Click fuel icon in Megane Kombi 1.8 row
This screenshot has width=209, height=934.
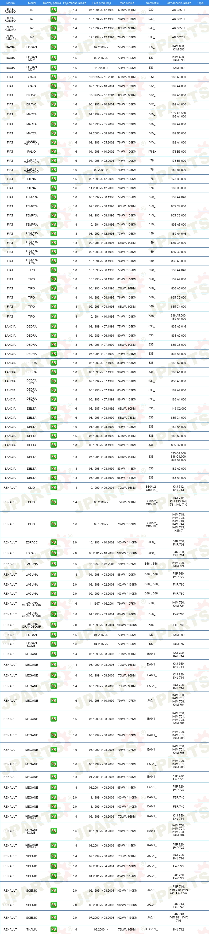[53, 845]
